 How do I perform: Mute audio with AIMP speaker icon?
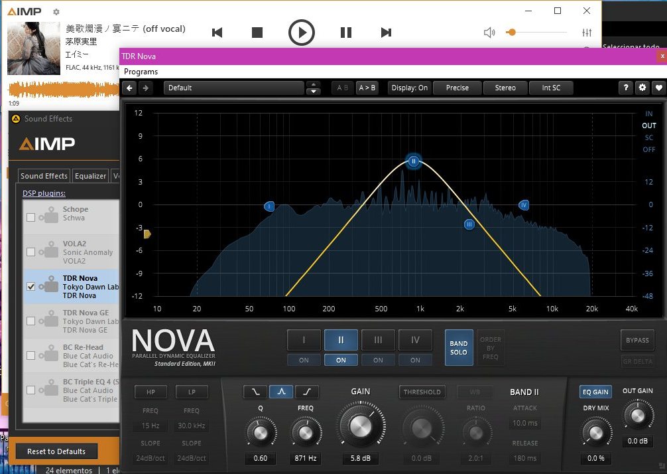click(489, 33)
